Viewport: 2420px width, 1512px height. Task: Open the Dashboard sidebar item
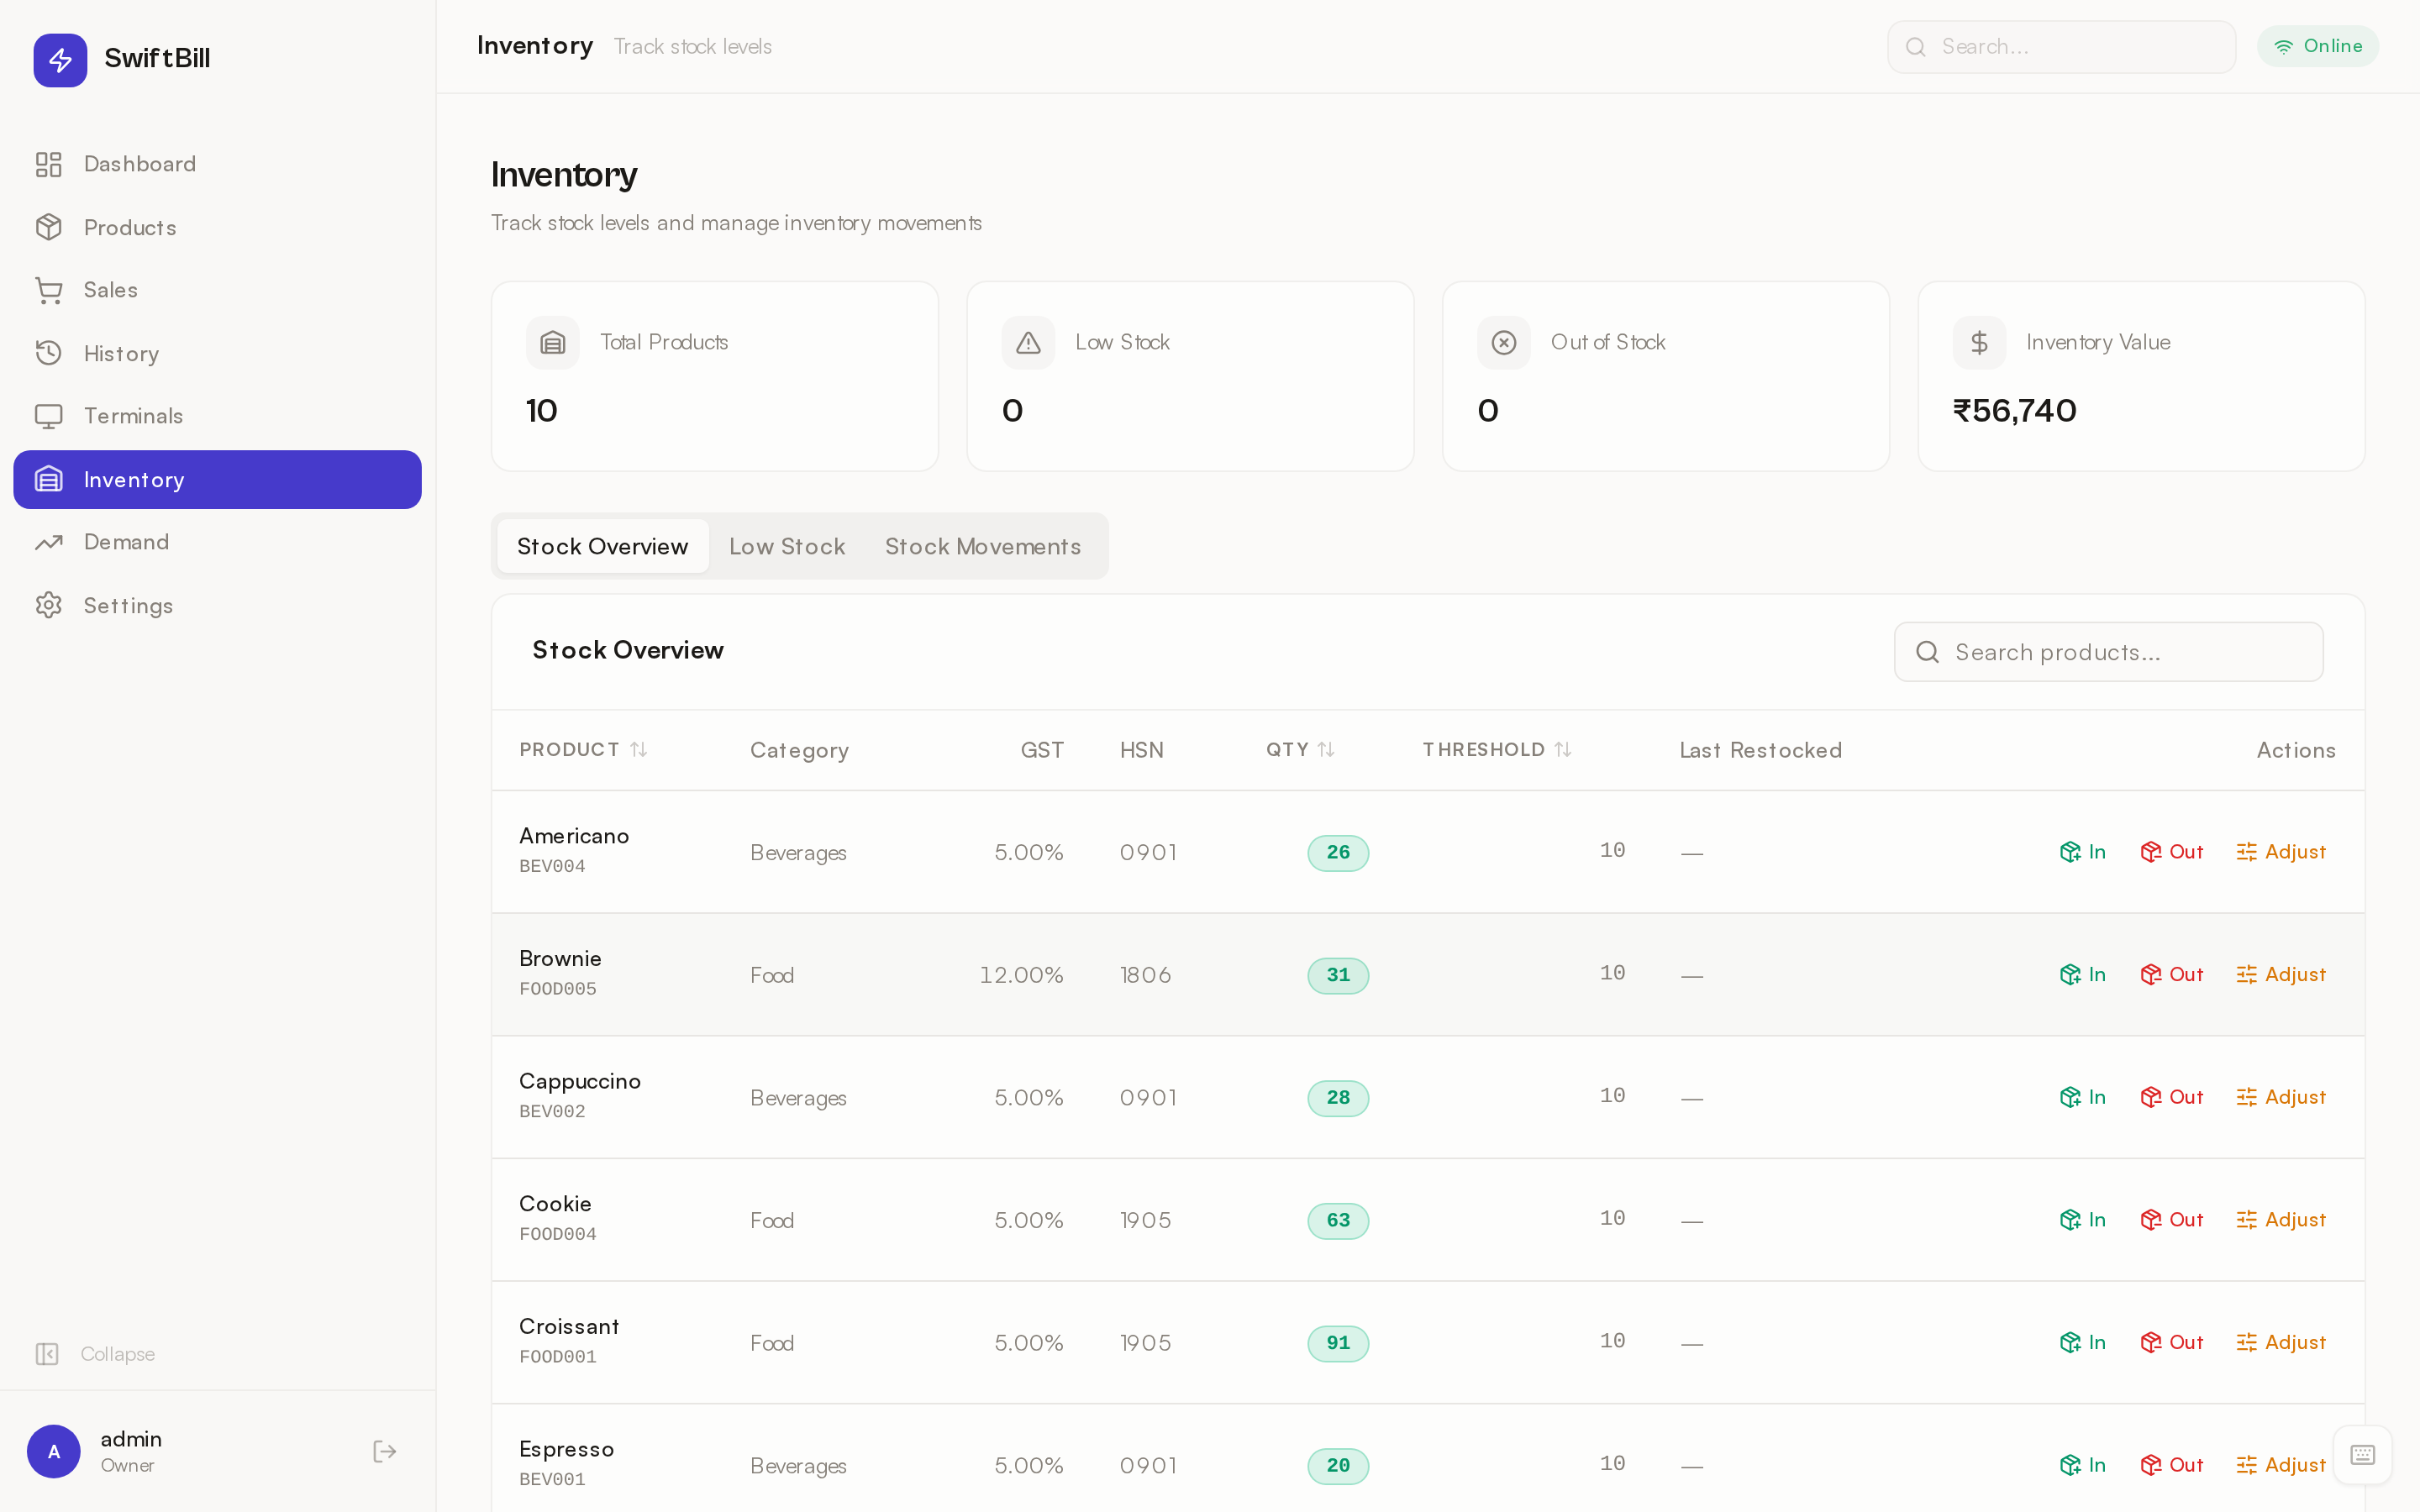pos(217,164)
